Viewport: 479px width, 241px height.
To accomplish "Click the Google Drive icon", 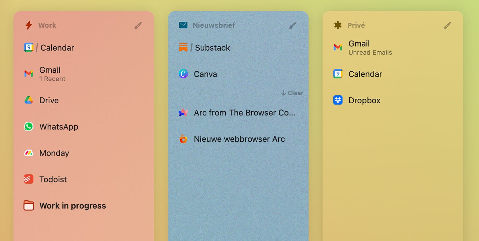I will click(29, 100).
